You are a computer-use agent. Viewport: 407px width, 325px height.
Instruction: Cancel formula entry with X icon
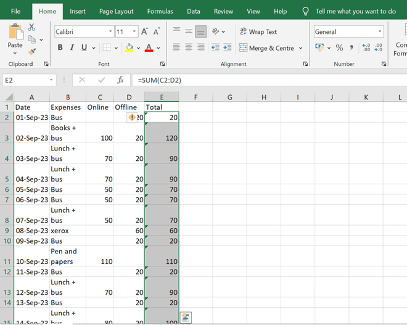[x=82, y=80]
